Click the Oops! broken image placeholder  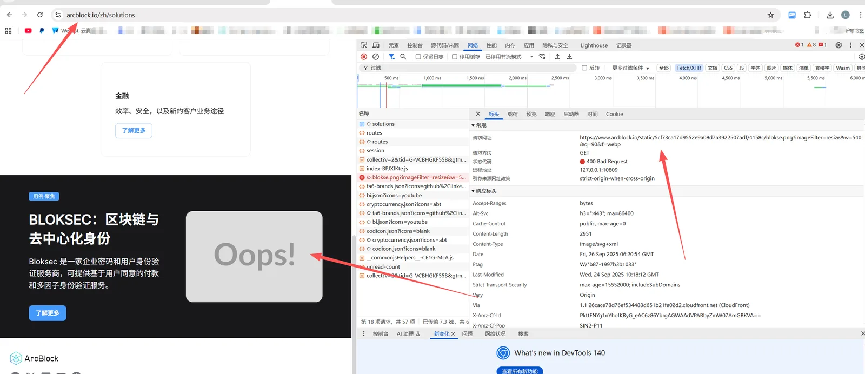(x=254, y=256)
